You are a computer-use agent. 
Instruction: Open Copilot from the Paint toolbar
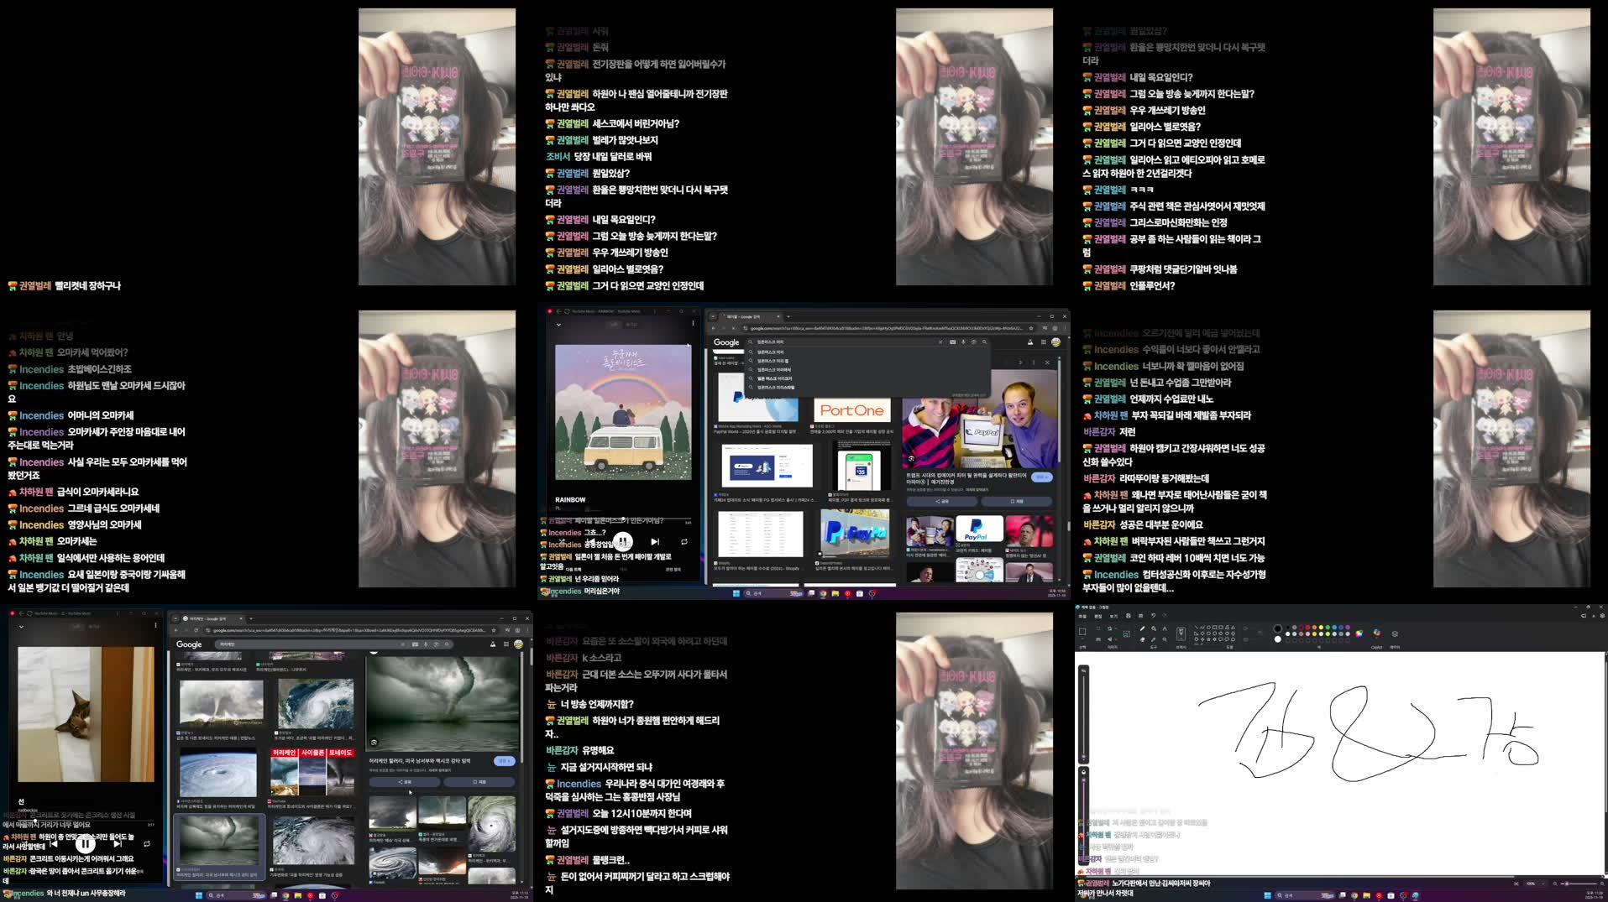tap(1377, 634)
